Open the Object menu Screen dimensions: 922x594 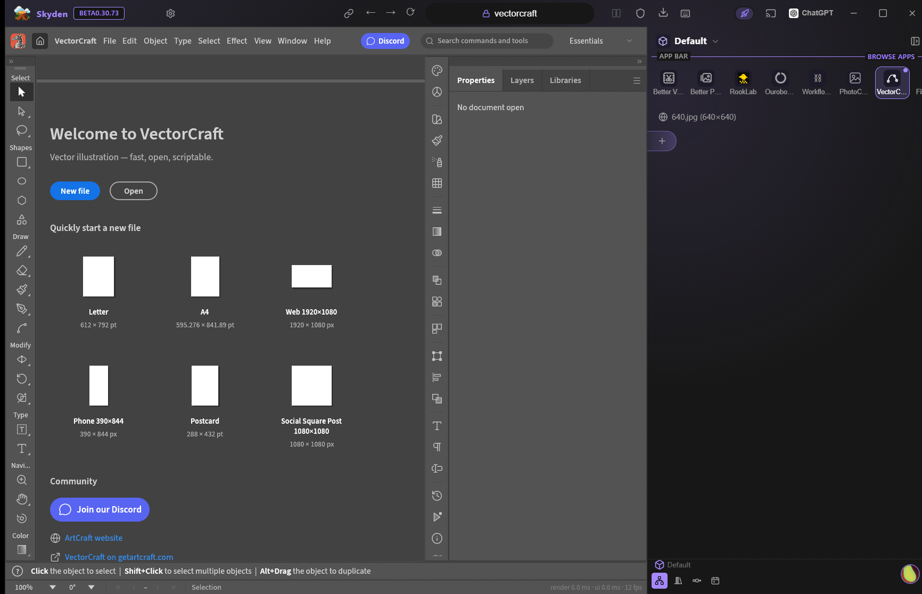(x=155, y=41)
